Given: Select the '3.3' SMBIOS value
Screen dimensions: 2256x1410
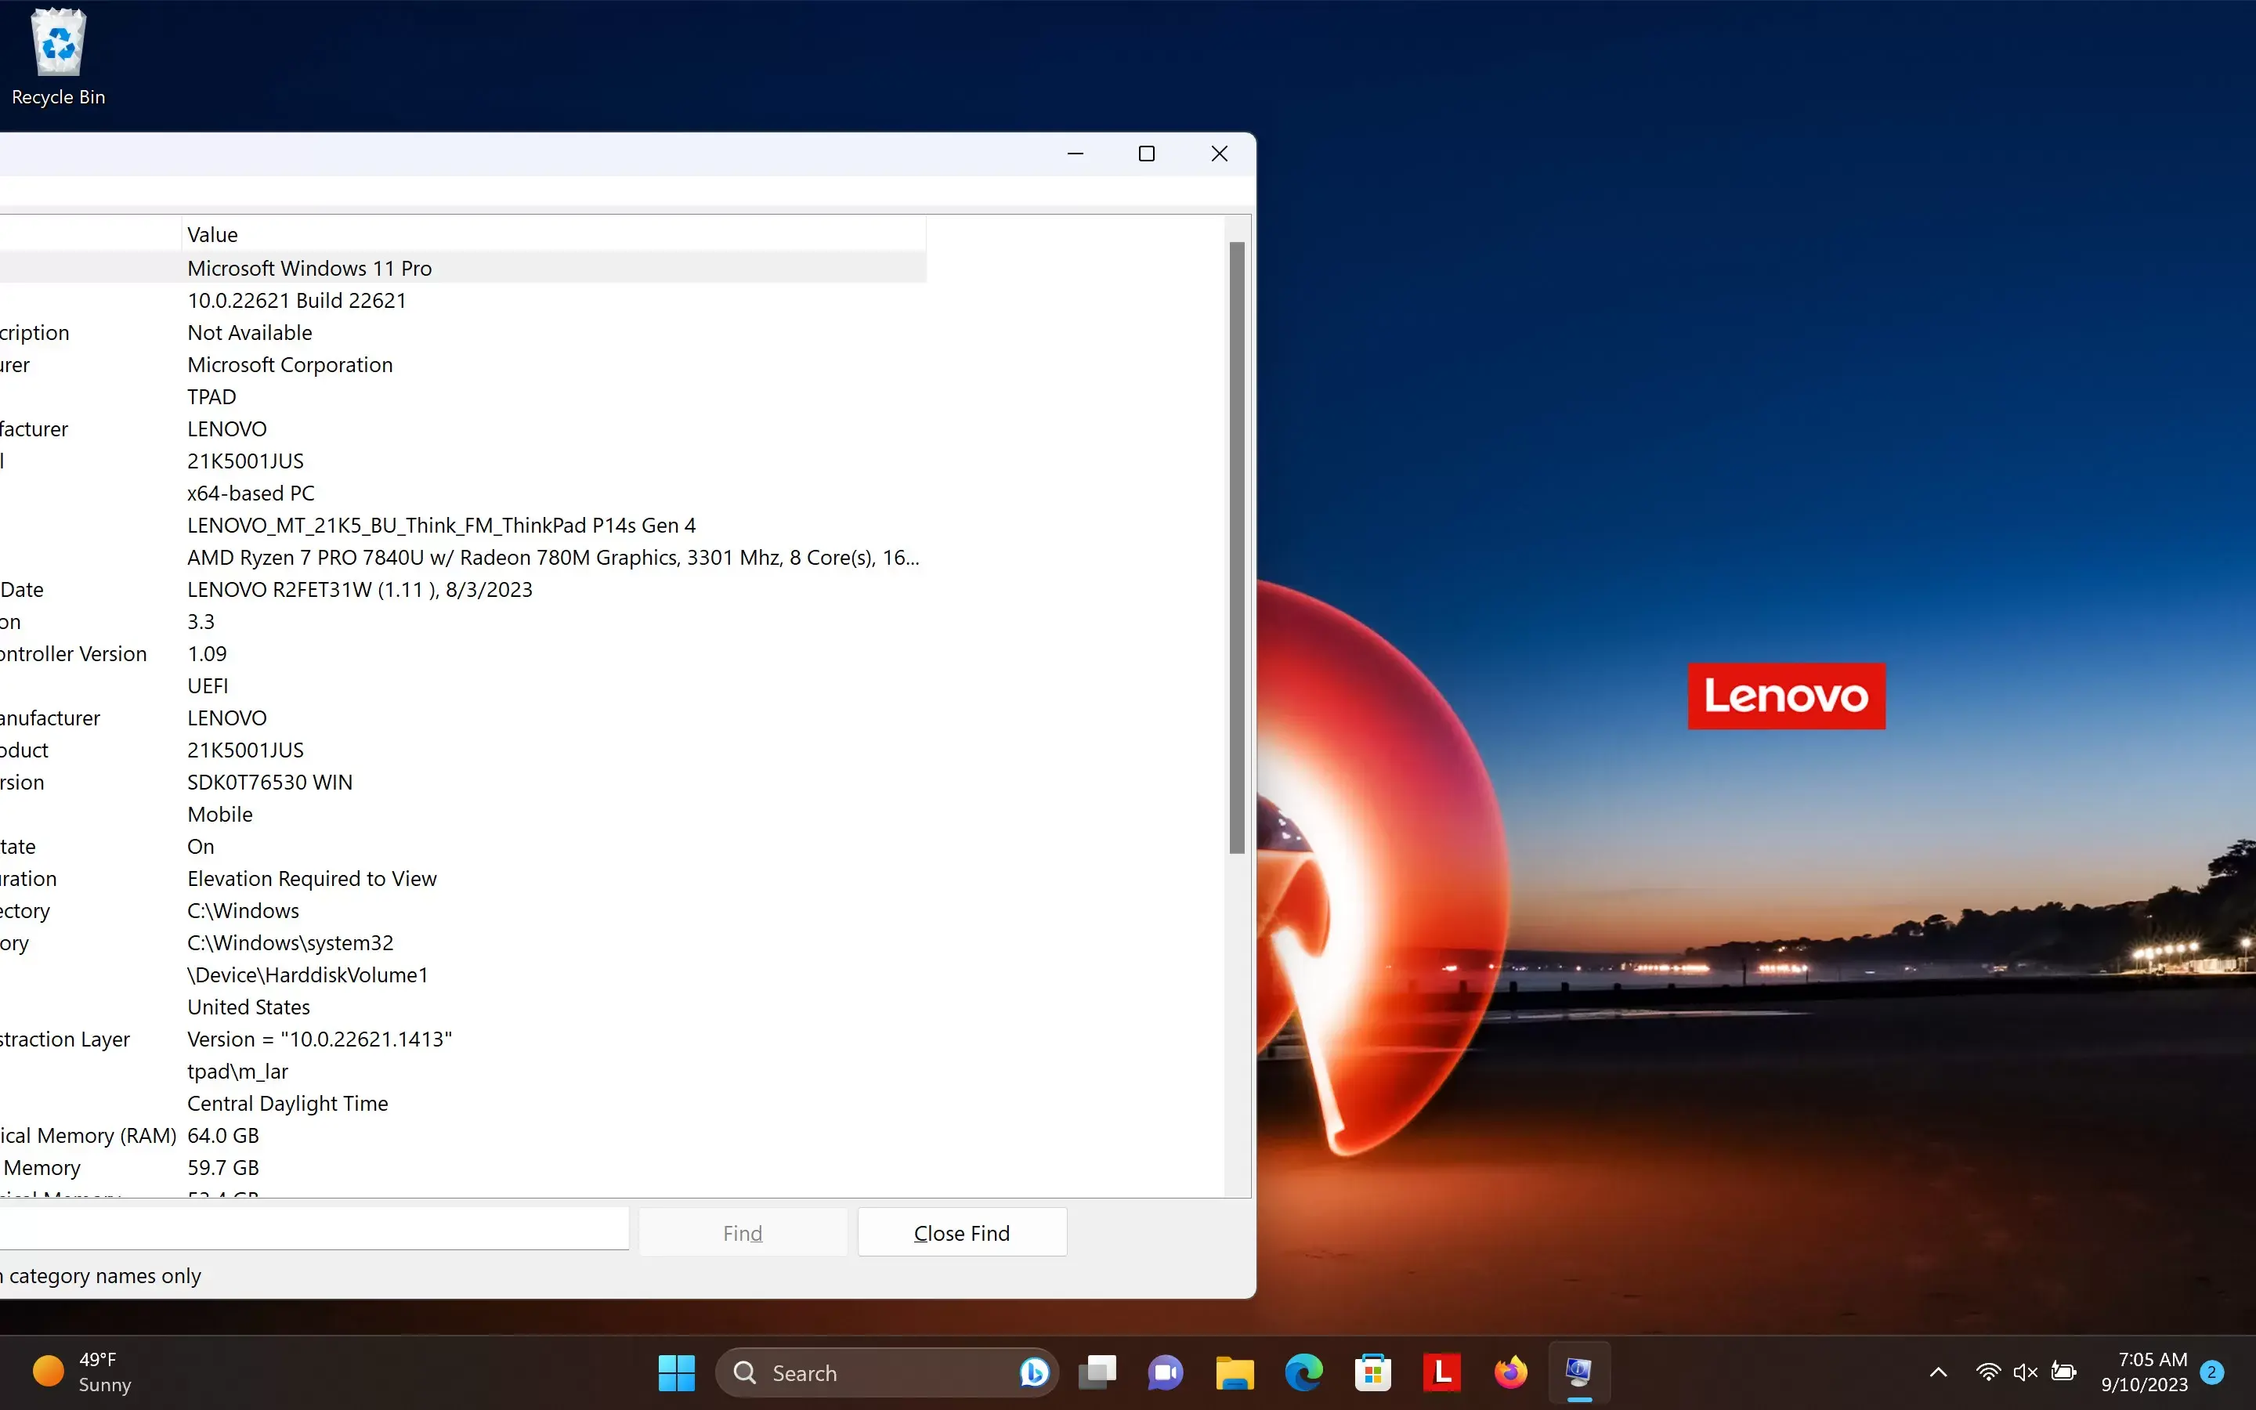Looking at the screenshot, I should tap(201, 621).
